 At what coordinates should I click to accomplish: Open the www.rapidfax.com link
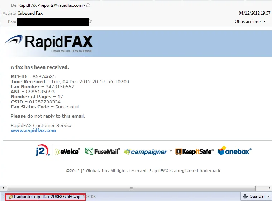(33, 131)
